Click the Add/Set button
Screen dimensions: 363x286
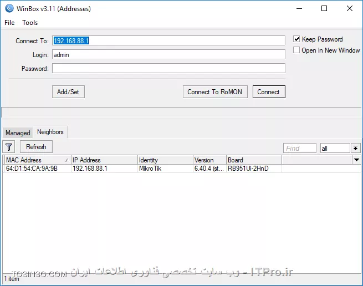(x=68, y=91)
